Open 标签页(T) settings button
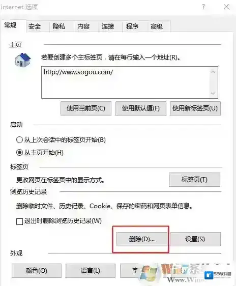The image size is (236, 286). tap(194, 180)
